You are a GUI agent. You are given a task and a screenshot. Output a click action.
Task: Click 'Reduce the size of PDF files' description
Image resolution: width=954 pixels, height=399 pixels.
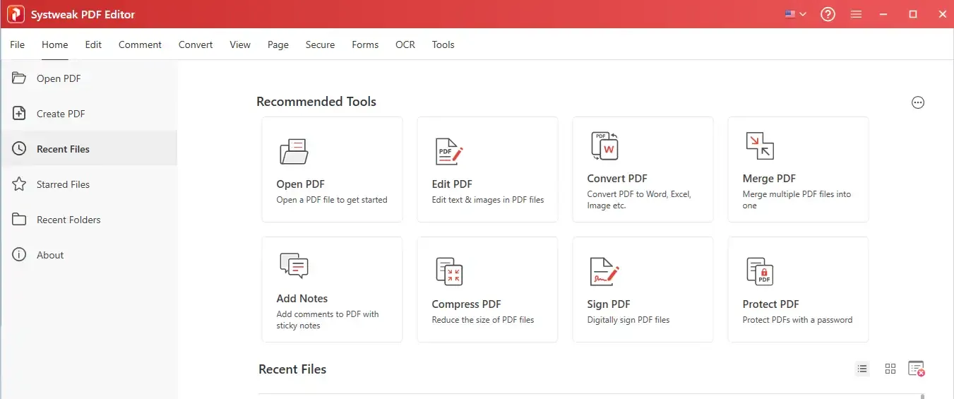tap(483, 320)
